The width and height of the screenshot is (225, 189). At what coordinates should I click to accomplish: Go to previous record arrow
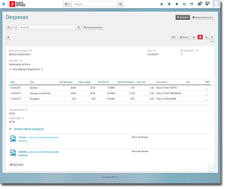point(206,37)
